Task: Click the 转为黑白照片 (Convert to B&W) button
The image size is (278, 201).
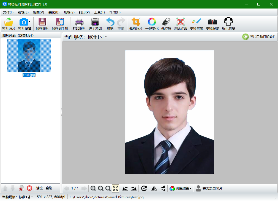Action: click(x=209, y=188)
